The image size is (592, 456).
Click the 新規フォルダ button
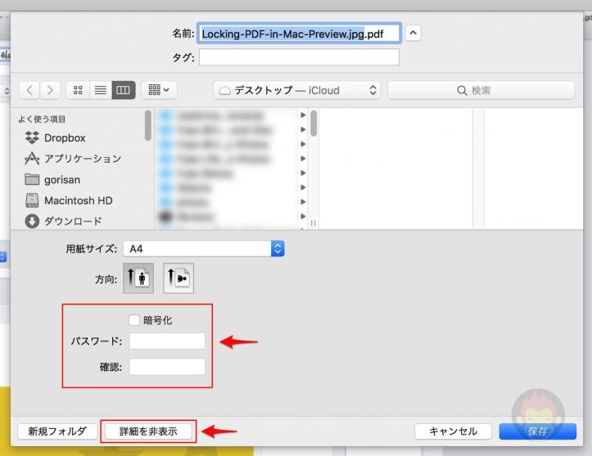coord(57,431)
